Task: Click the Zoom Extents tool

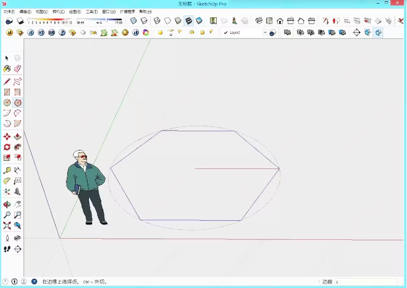Action: [x=7, y=225]
